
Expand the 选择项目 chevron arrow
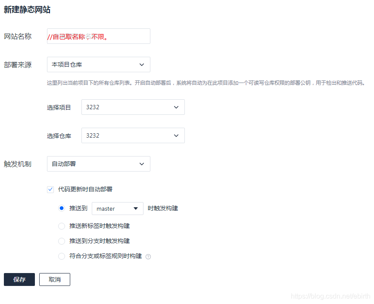pyautogui.click(x=176, y=107)
